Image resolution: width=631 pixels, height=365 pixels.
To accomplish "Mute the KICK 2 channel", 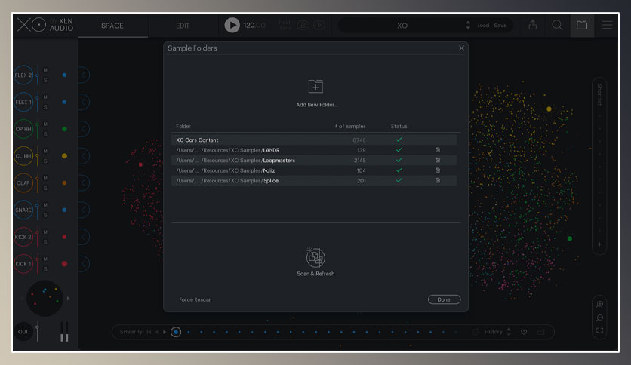I will [x=45, y=232].
